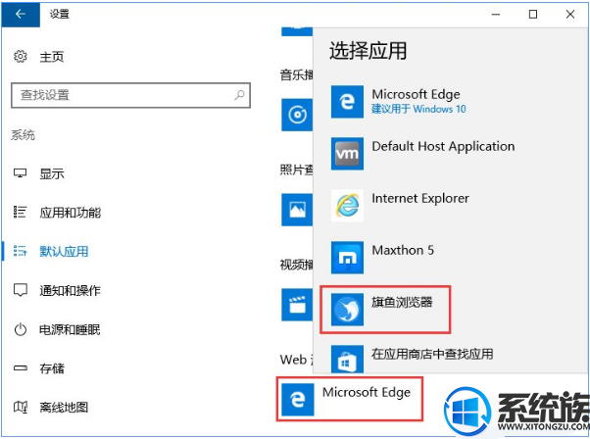Screen dimensions: 590x439
Task: Maximize the settings window
Action: click(533, 15)
